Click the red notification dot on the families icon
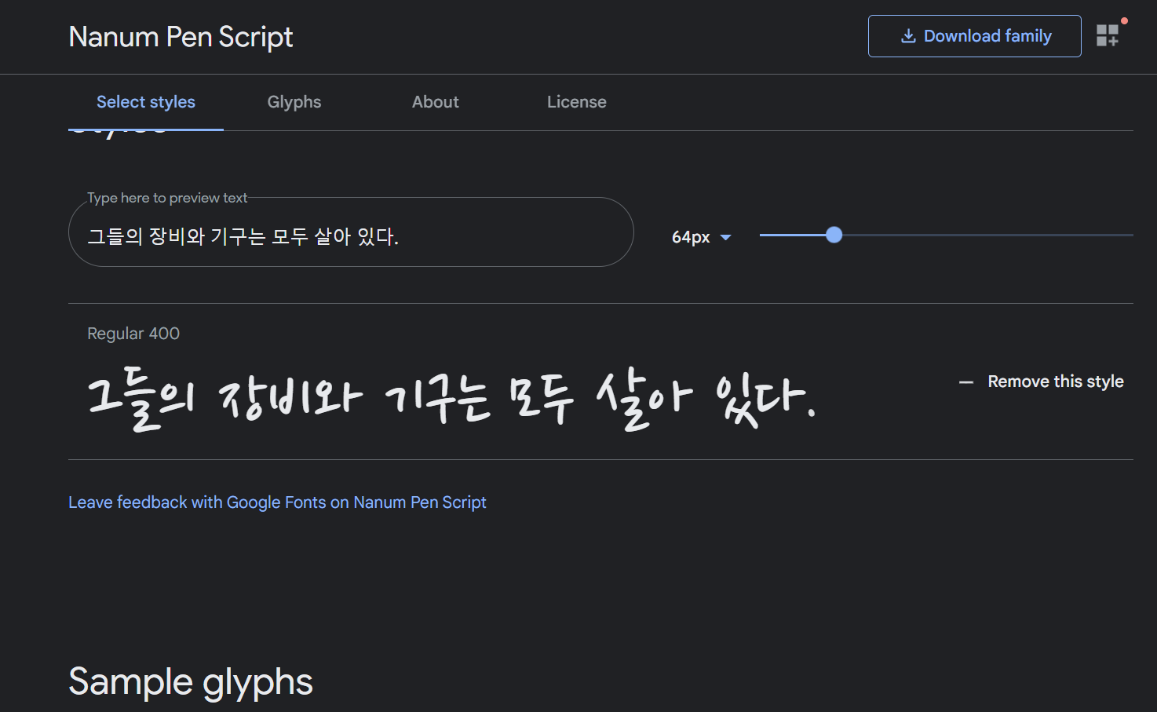 (x=1124, y=21)
